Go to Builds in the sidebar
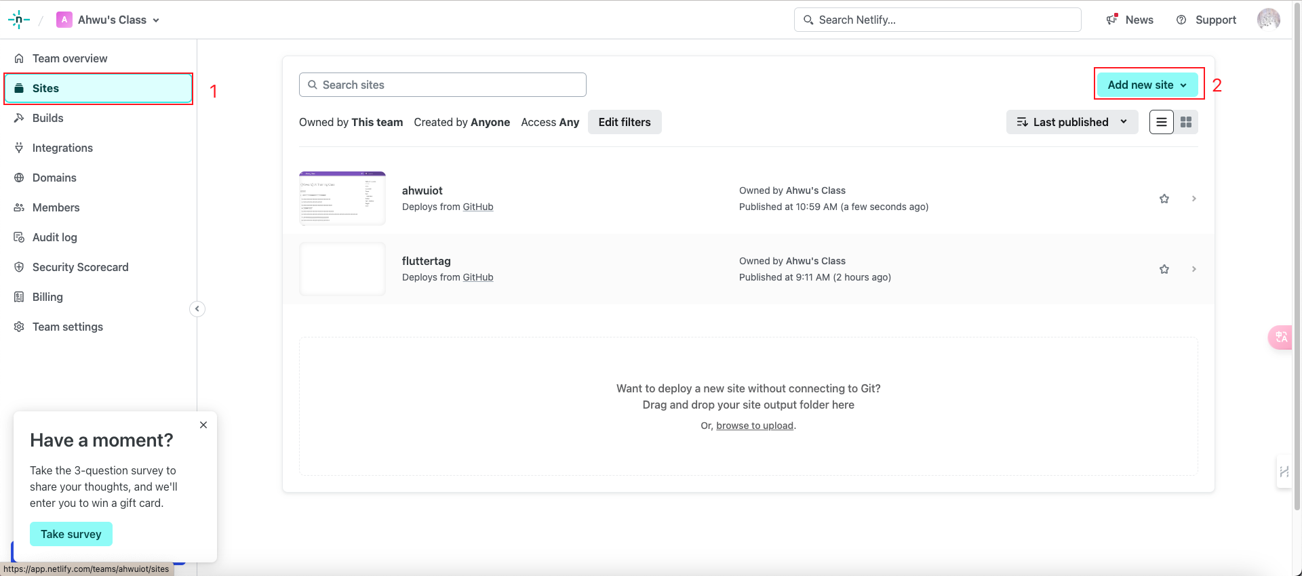The height and width of the screenshot is (576, 1302). tap(47, 118)
